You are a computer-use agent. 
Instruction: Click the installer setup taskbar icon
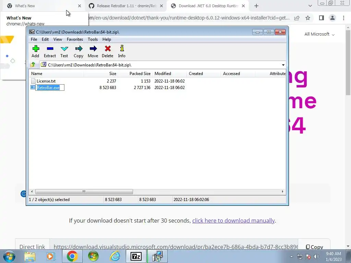(157, 256)
